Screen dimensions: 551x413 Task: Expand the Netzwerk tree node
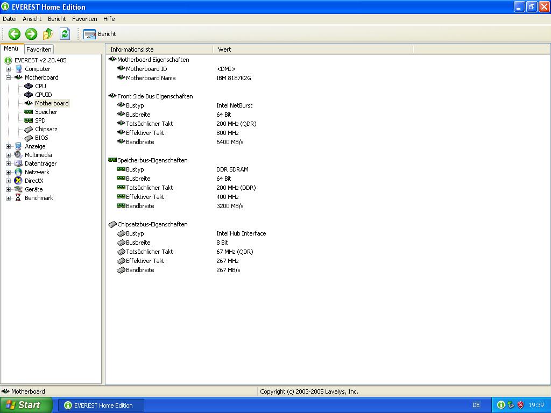9,172
